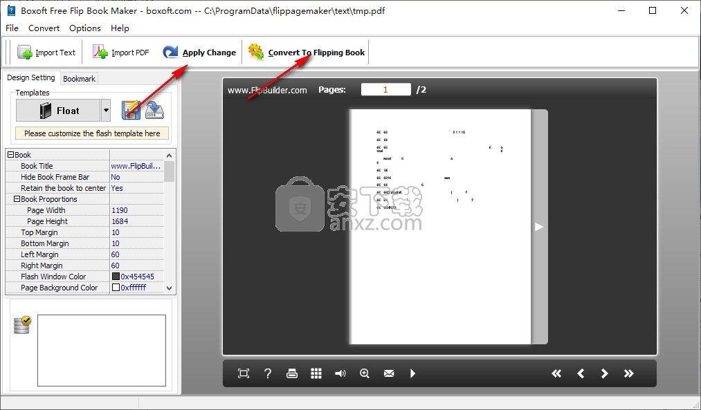The height and width of the screenshot is (410, 701).
Task: Click the Flash Window Color label
Action: click(53, 277)
